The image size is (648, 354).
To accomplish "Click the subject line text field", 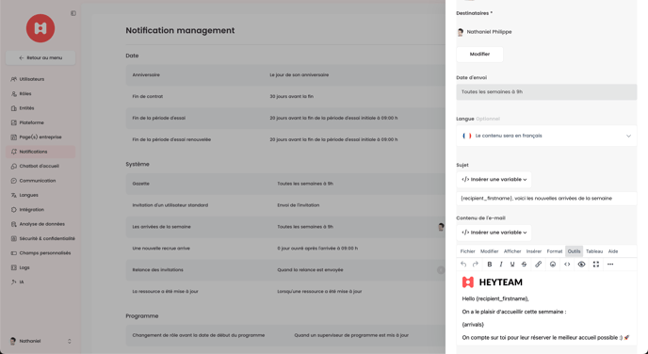I will (x=546, y=199).
